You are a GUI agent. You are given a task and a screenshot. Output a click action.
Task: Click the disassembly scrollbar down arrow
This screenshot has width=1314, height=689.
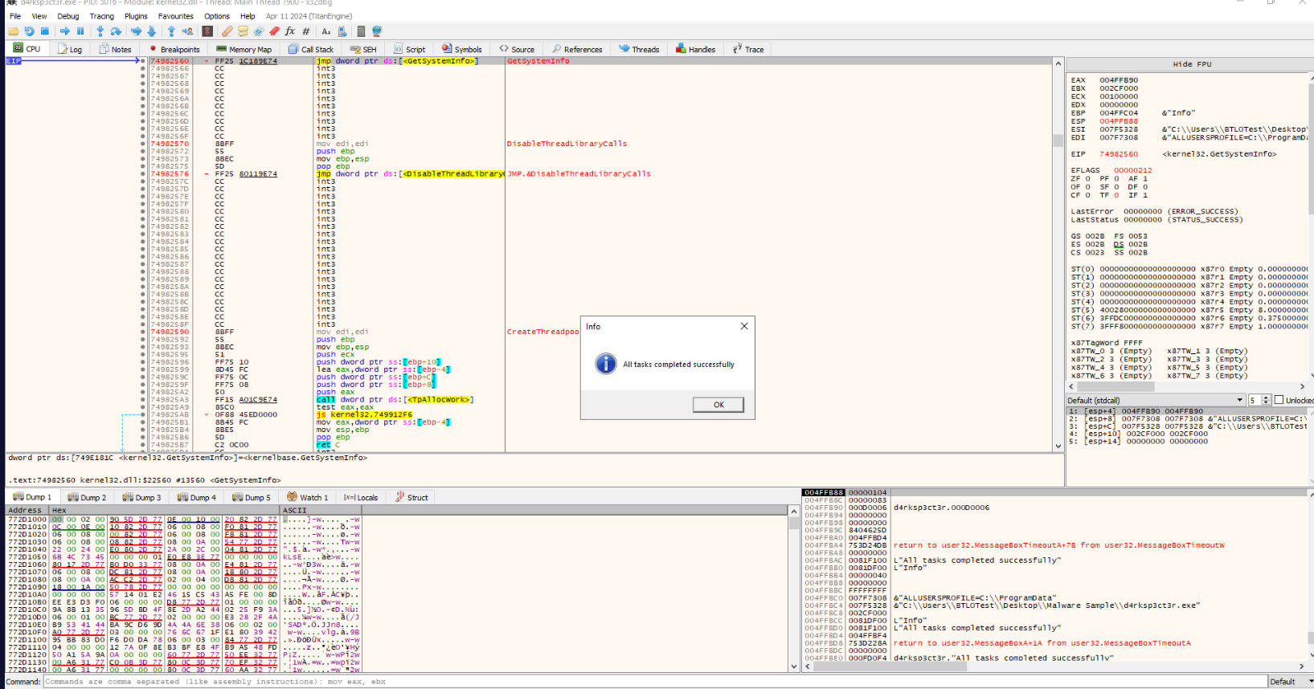point(1058,446)
